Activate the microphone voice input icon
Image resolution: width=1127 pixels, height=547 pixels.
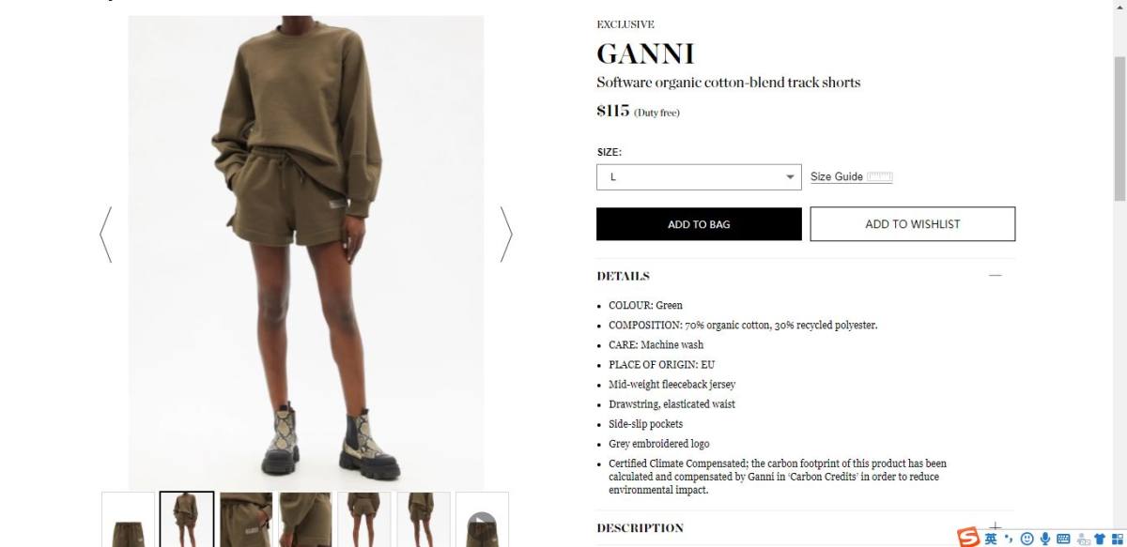point(1044,539)
